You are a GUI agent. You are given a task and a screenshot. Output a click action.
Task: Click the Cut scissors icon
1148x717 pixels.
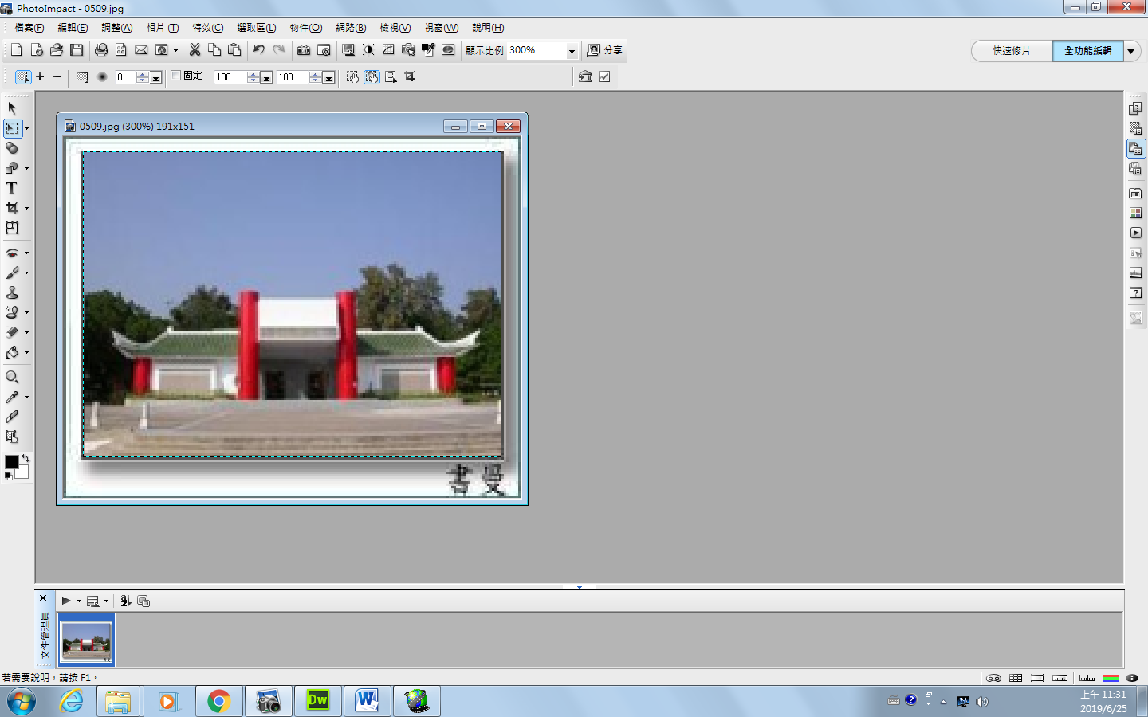click(x=195, y=50)
